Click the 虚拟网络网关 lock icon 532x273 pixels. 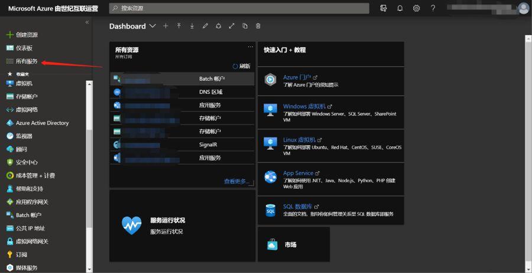(10, 242)
